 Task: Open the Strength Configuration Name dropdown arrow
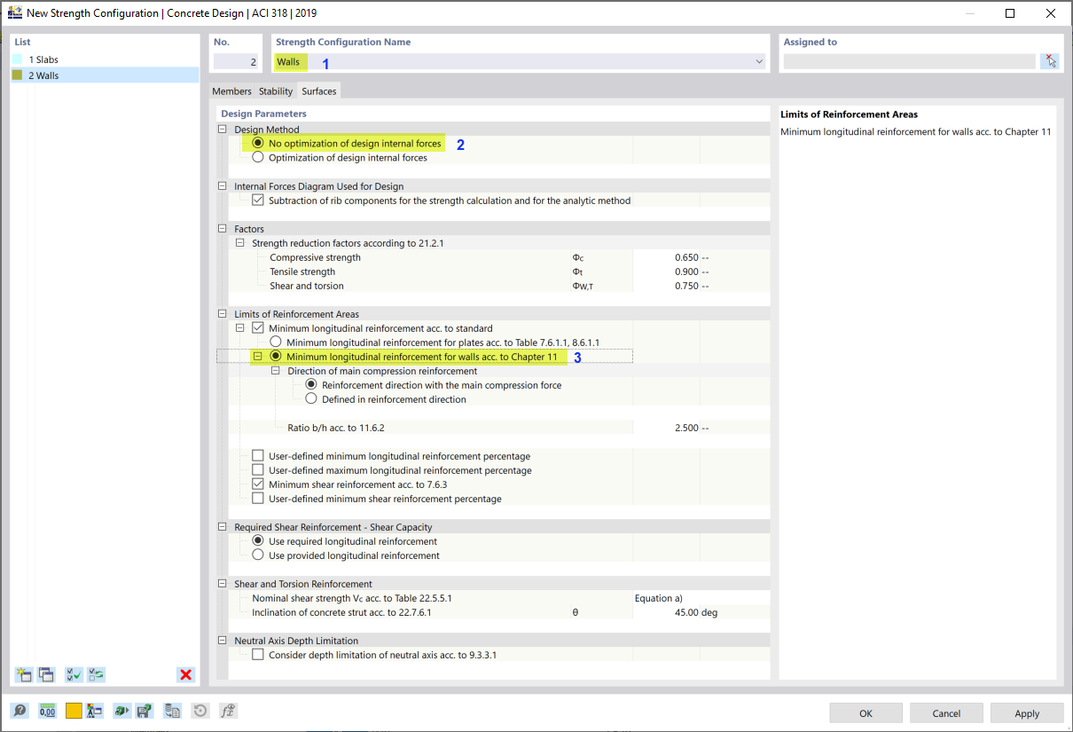[759, 61]
